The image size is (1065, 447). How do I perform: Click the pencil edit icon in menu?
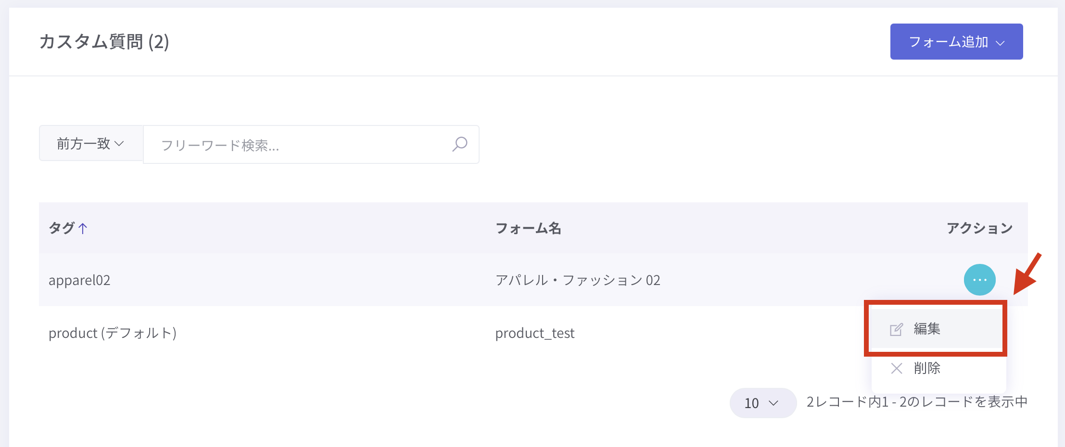[x=896, y=330]
